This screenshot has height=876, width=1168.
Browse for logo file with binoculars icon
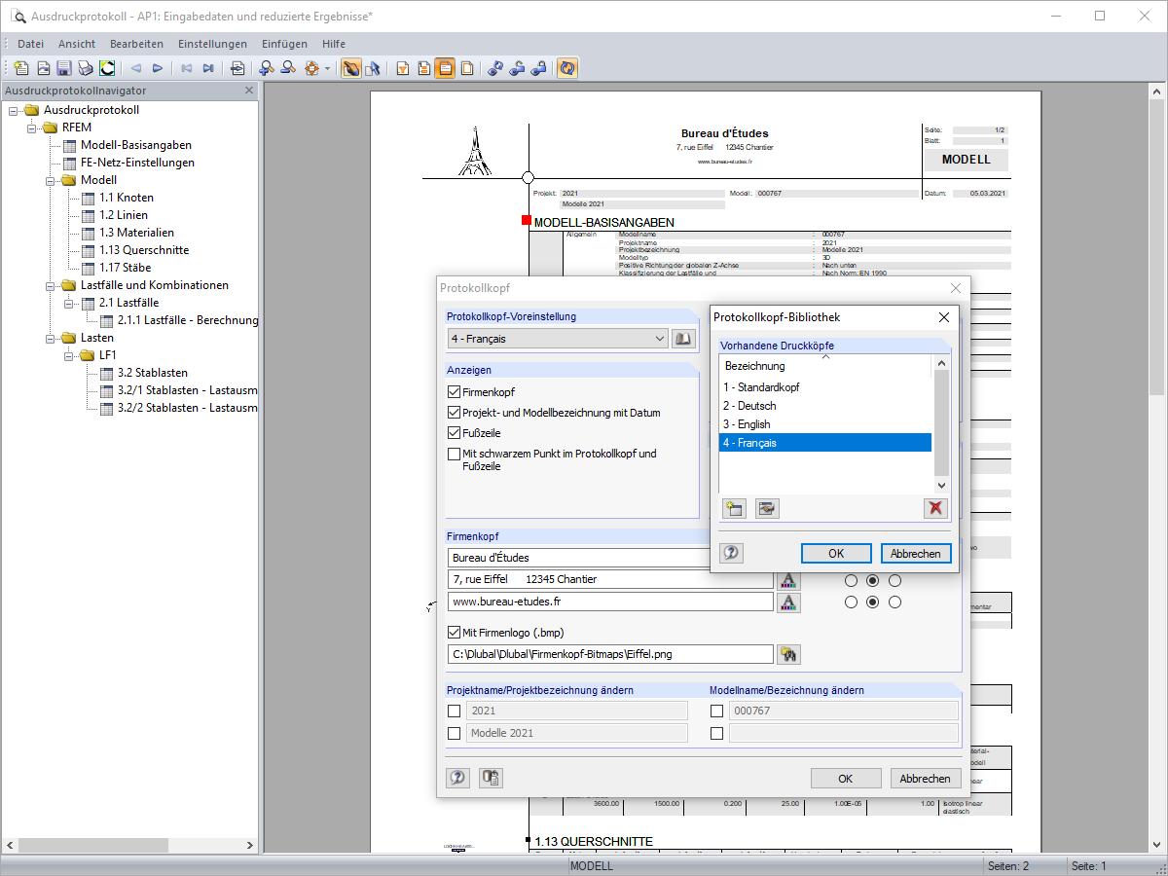coord(788,654)
